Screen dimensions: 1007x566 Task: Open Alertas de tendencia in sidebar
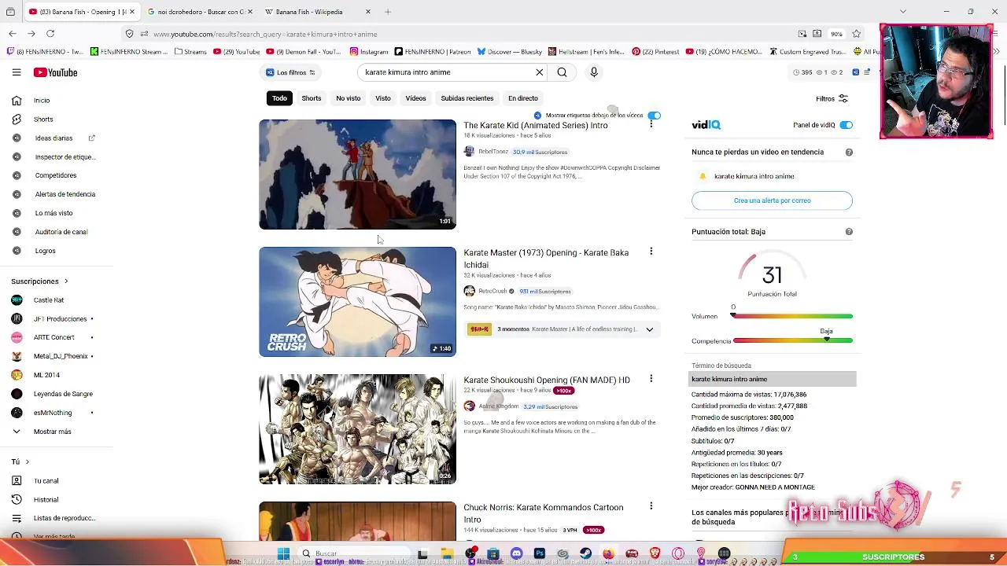[x=65, y=194]
